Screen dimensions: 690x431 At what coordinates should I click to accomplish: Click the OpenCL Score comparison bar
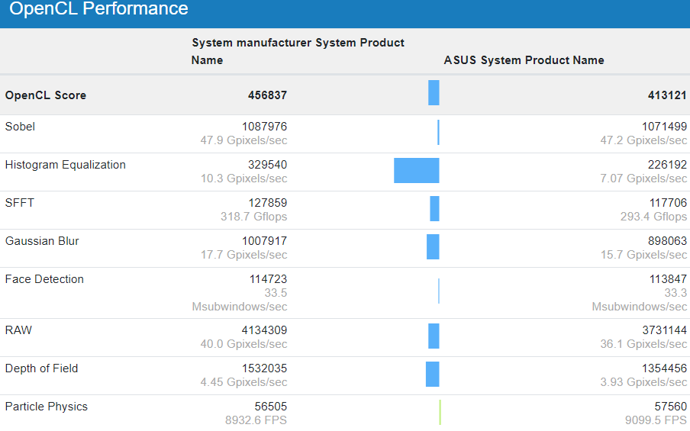[x=434, y=93]
